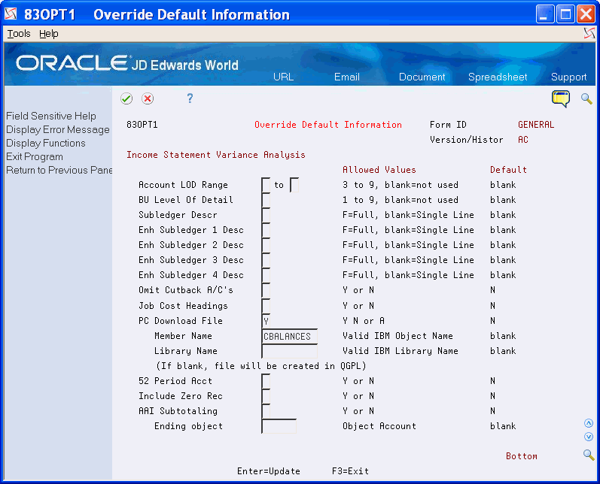Screen dimensions: 600x484
Task: Close the Override Default Information window
Action: point(586,14)
